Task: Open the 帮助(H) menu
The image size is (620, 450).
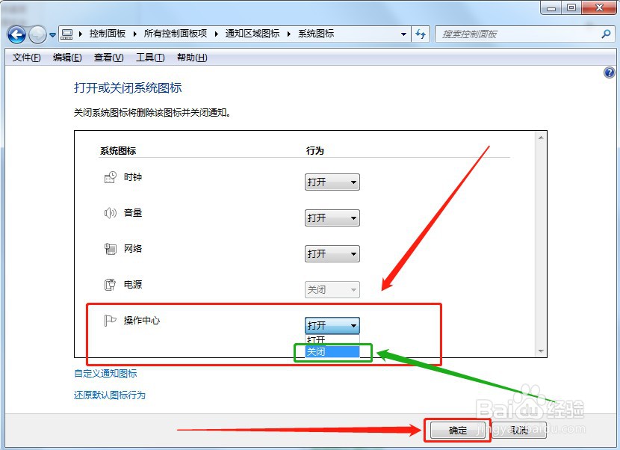Action: coord(192,58)
